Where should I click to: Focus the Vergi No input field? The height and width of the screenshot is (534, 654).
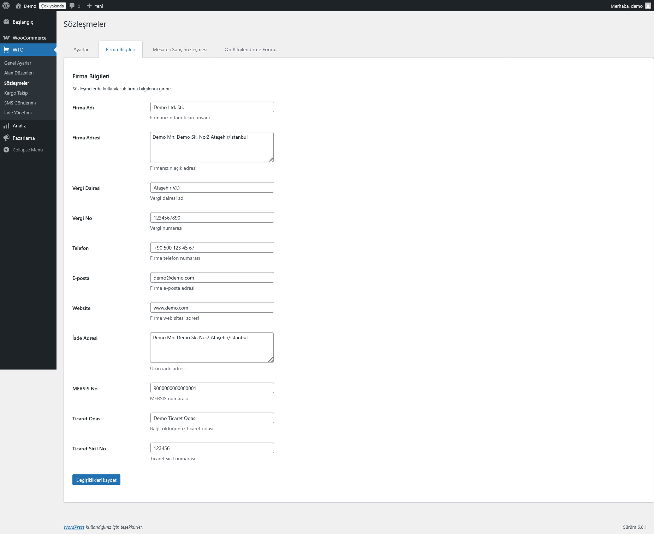pos(212,217)
